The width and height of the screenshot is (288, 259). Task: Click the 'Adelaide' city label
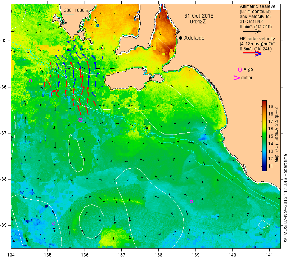(x=194, y=38)
